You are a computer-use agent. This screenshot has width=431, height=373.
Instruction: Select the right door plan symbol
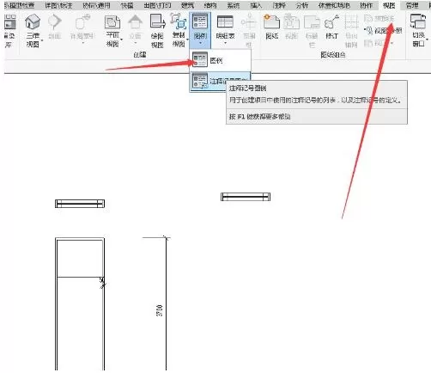[246, 197]
